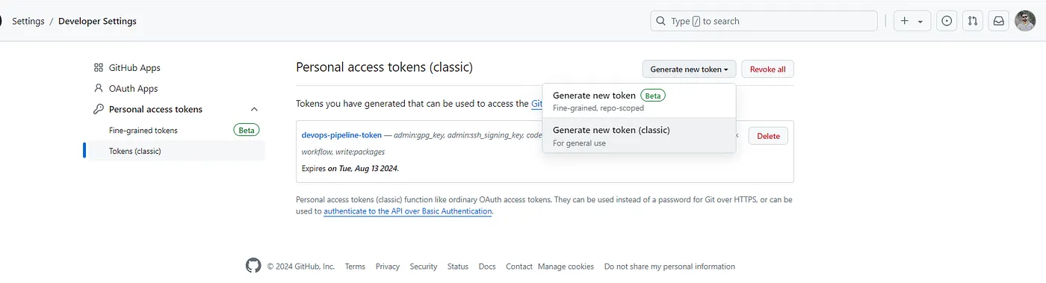Open the create new plus dropdown
The image size is (1046, 283).
(912, 21)
